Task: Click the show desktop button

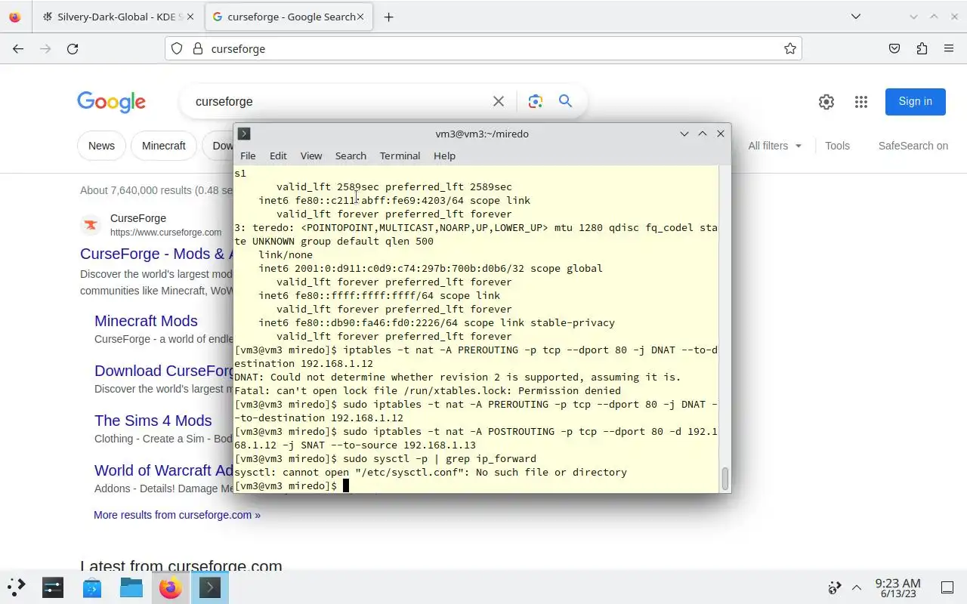Action: pyautogui.click(x=947, y=587)
